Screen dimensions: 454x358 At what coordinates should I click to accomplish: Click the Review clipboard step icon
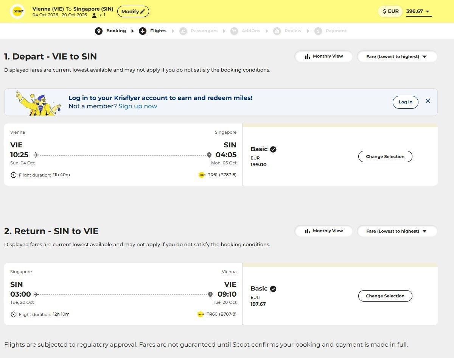point(277,31)
